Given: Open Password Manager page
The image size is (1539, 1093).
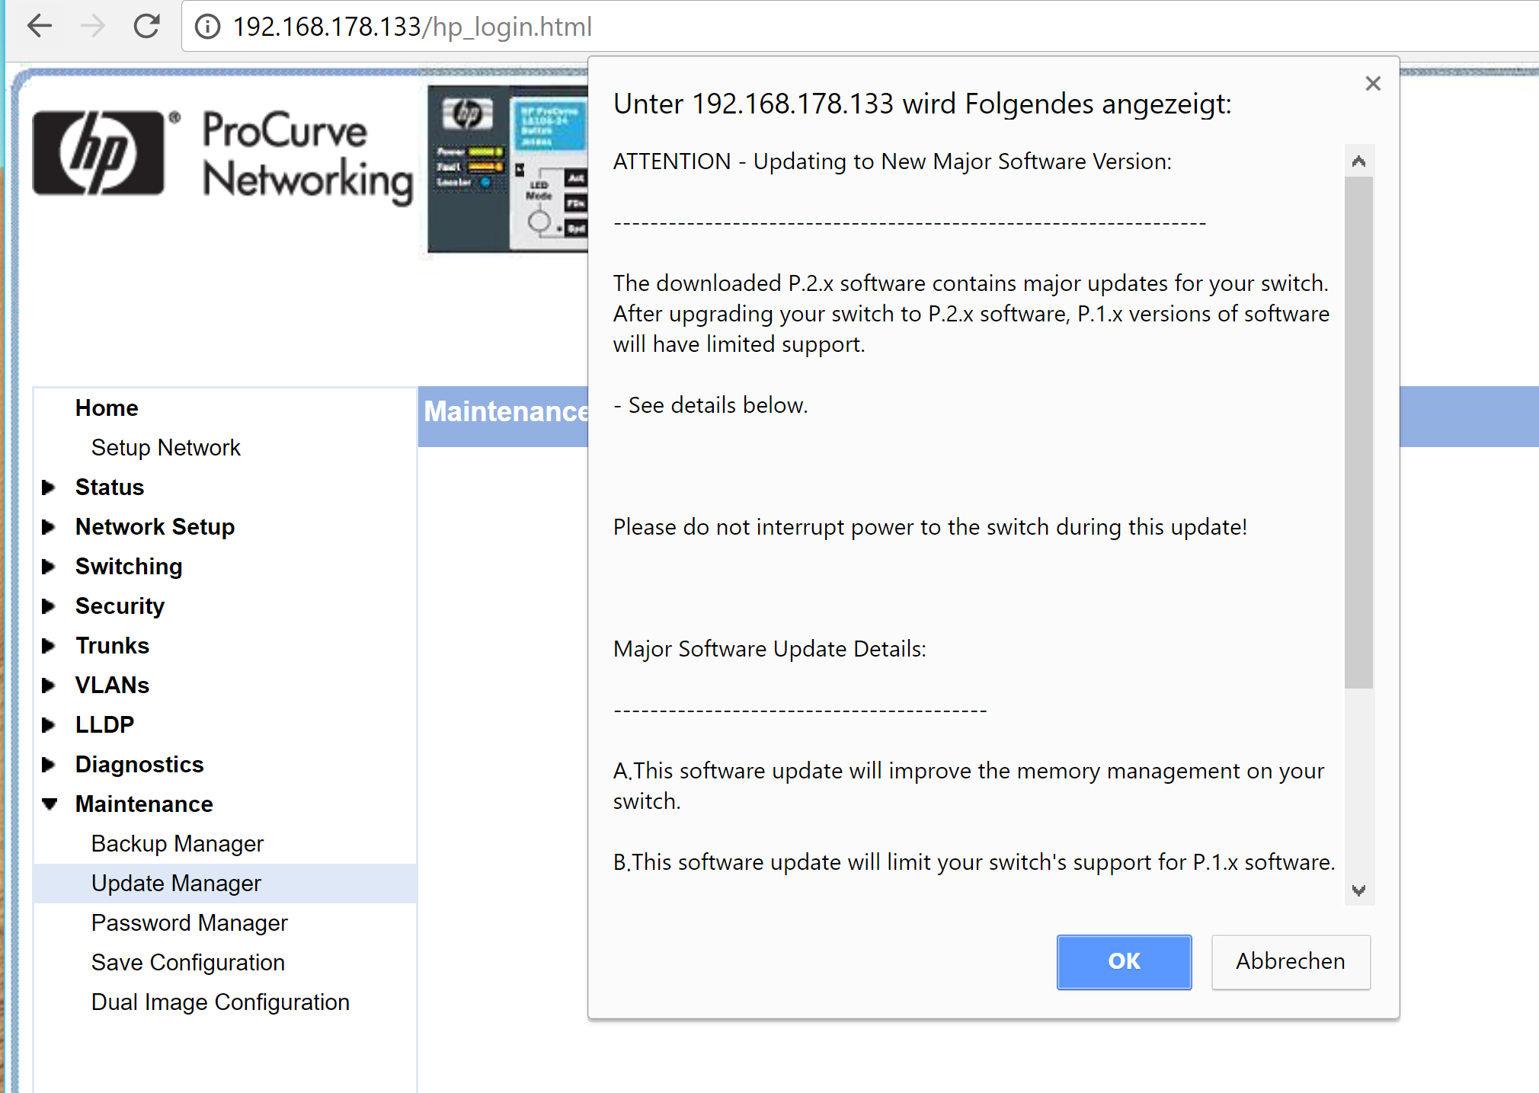Looking at the screenshot, I should [x=189, y=923].
